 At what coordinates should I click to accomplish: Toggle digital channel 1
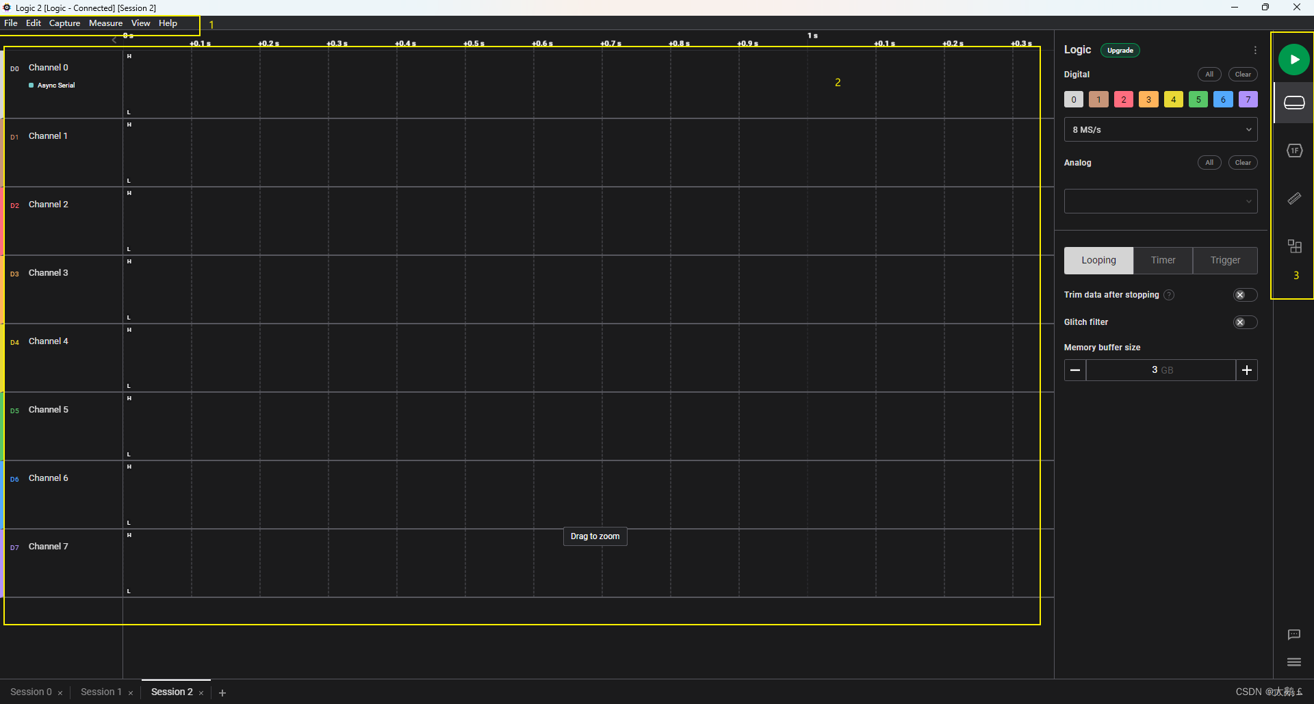[x=1098, y=99]
